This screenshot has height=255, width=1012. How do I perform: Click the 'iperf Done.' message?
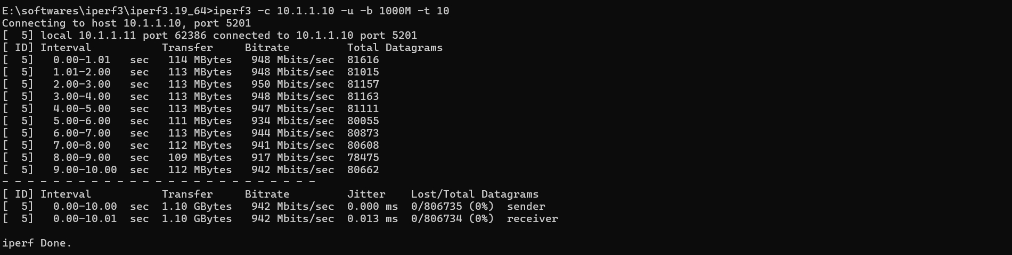tap(37, 243)
